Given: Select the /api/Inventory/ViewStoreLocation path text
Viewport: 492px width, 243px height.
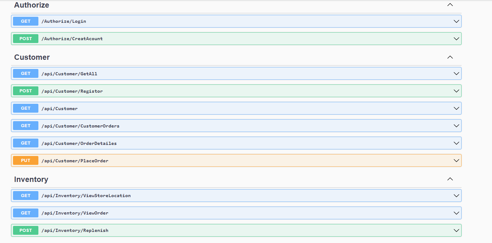Looking at the screenshot, I should tap(86, 196).
